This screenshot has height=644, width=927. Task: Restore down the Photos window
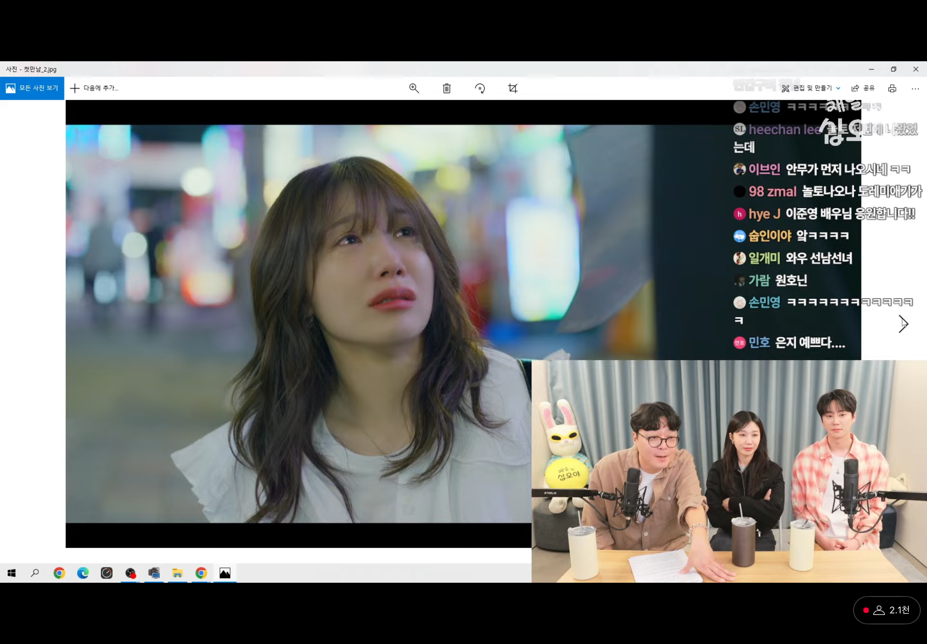pos(894,69)
